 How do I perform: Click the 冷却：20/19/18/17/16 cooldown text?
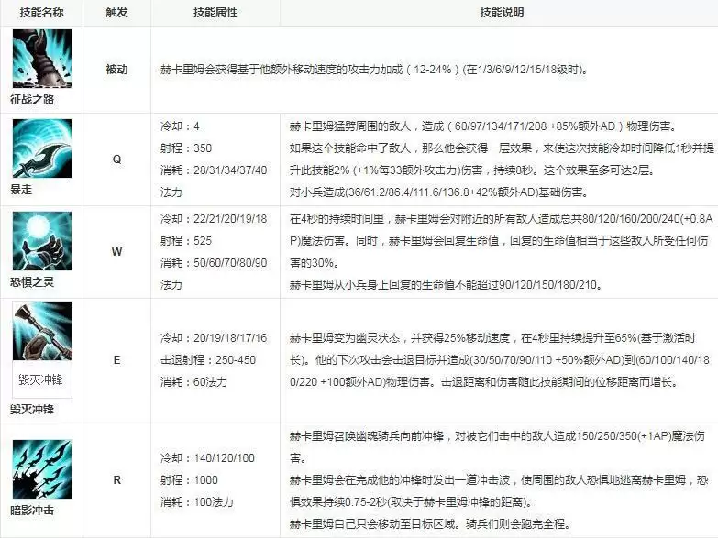[x=214, y=338]
